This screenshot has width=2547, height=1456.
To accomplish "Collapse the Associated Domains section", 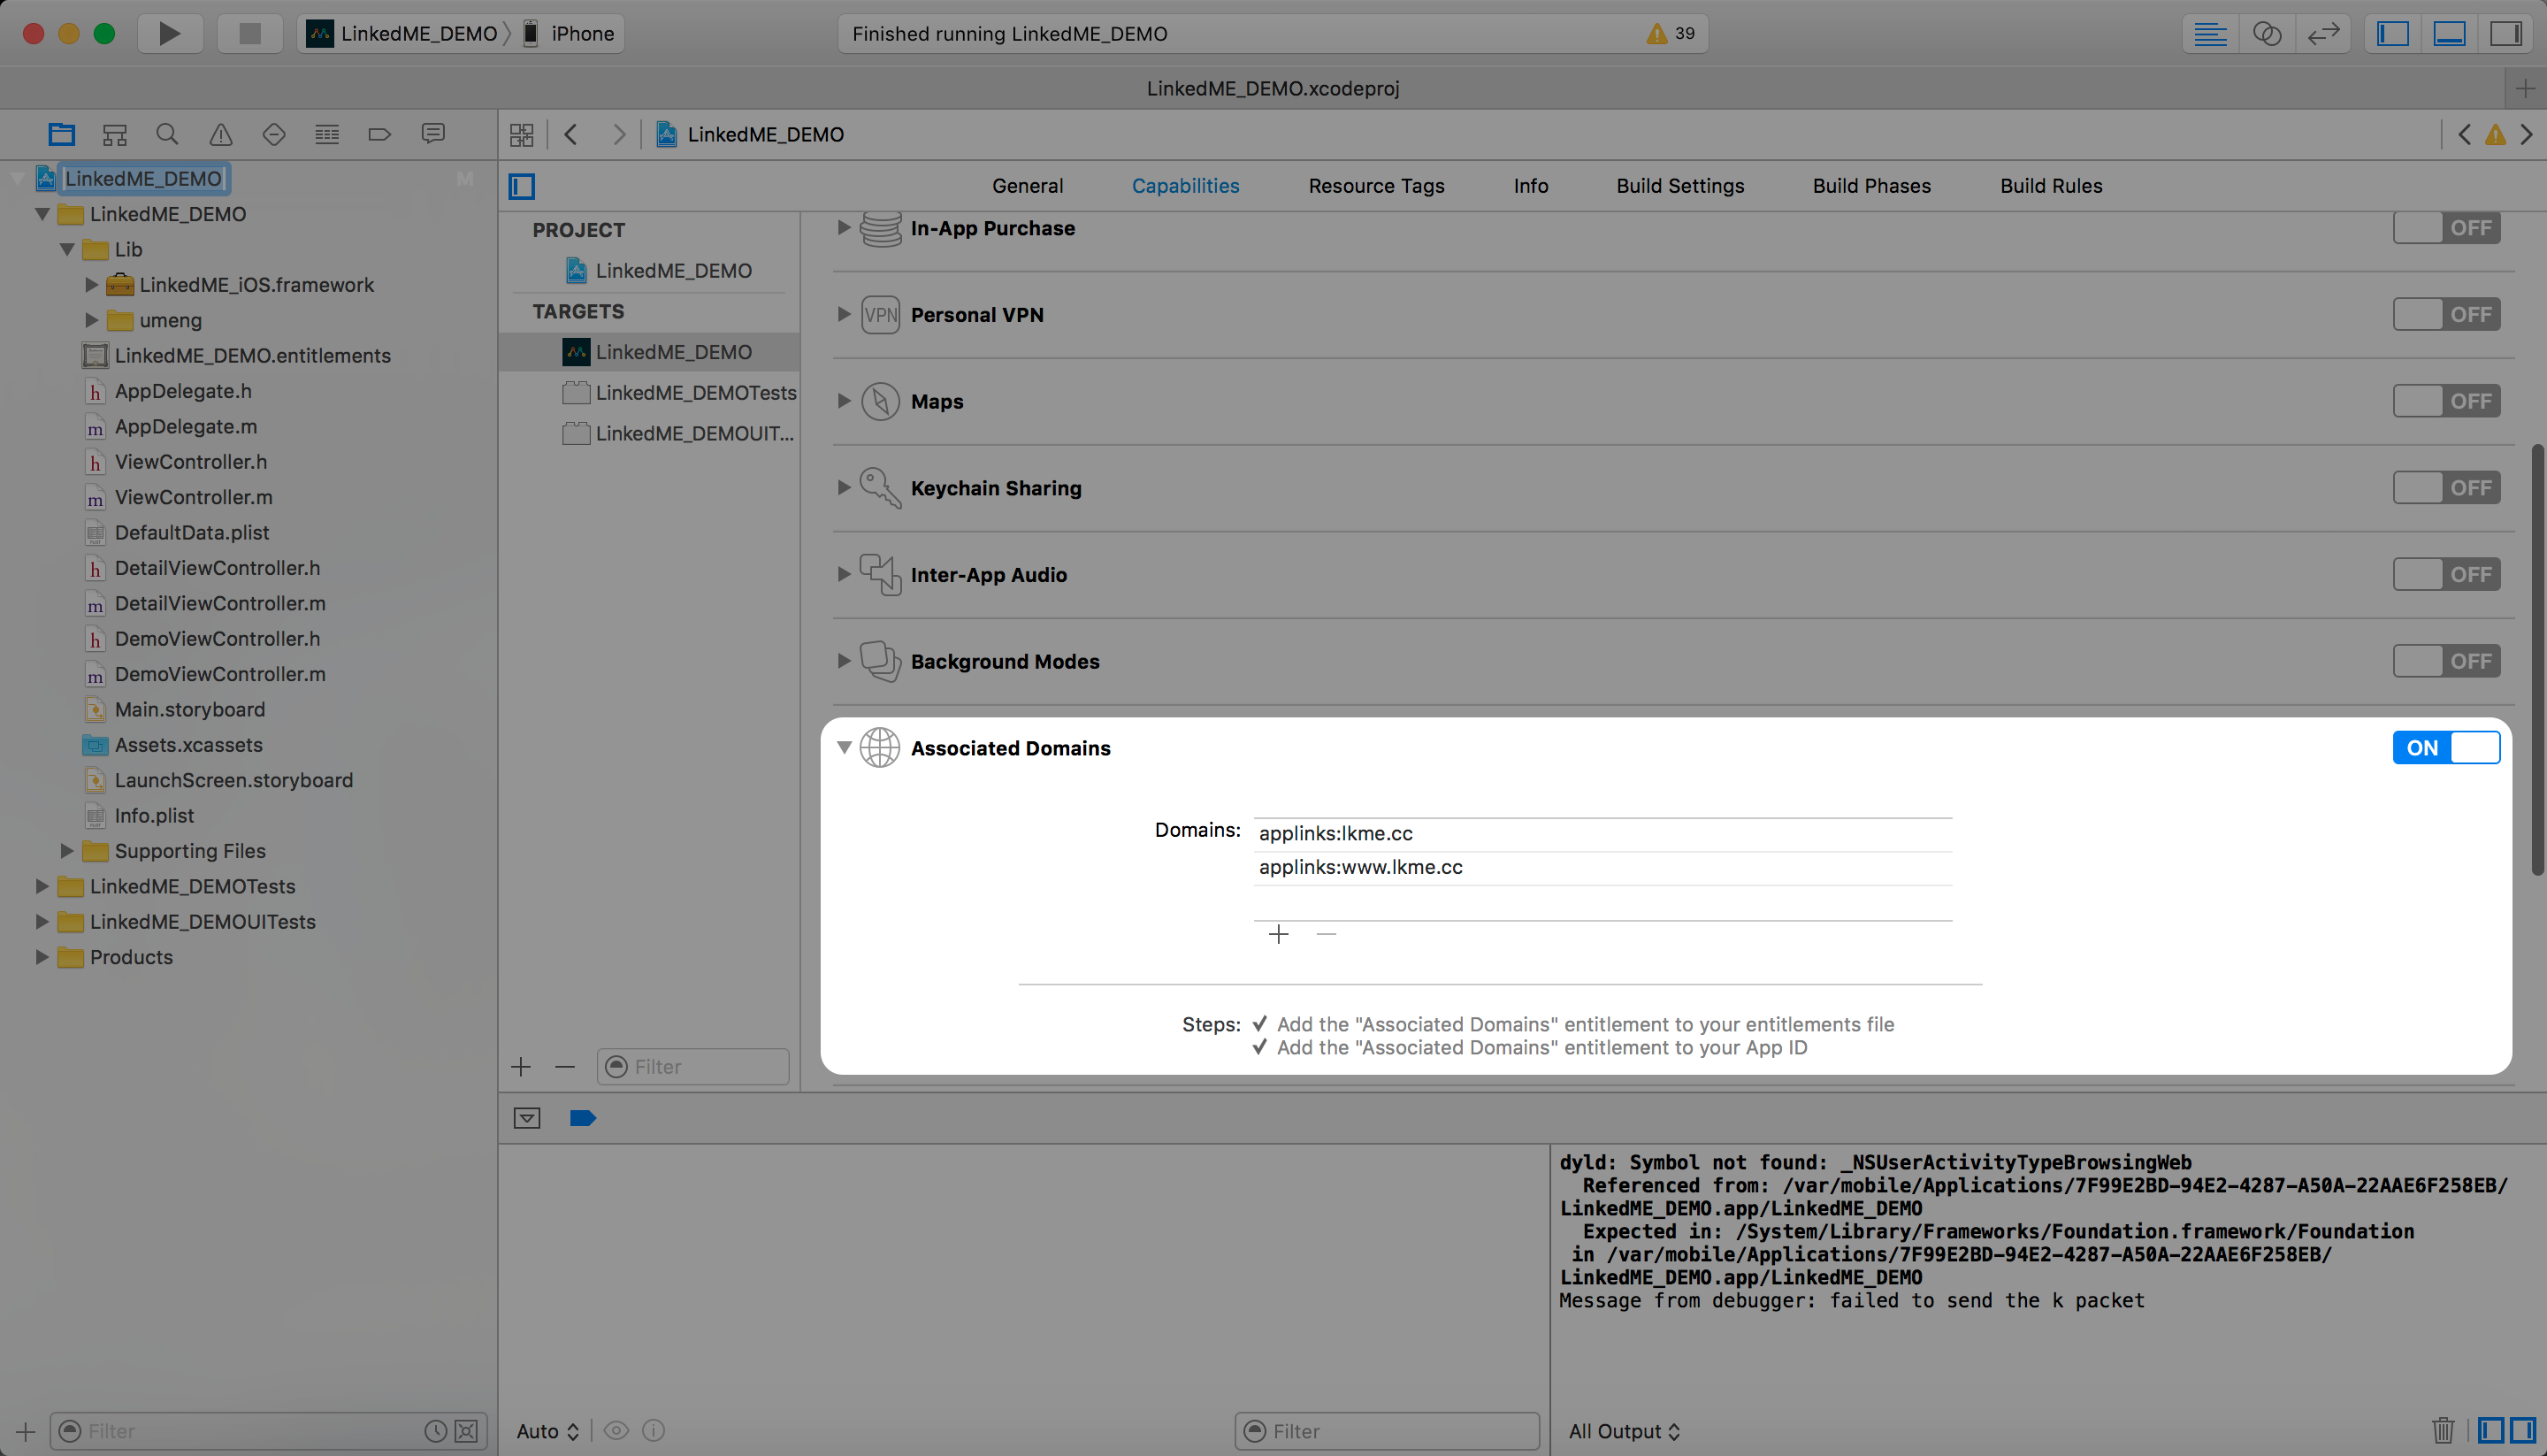I will (x=844, y=747).
